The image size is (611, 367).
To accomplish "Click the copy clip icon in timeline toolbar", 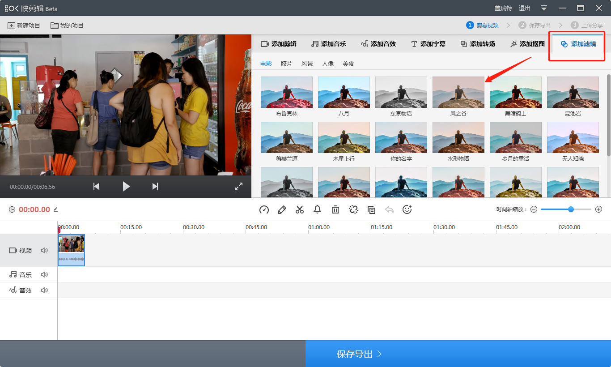I will click(371, 209).
